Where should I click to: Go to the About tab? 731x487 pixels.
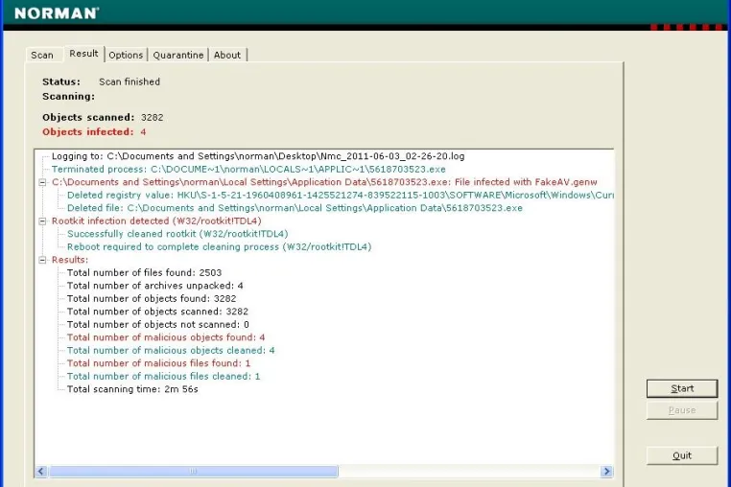pyautogui.click(x=227, y=55)
